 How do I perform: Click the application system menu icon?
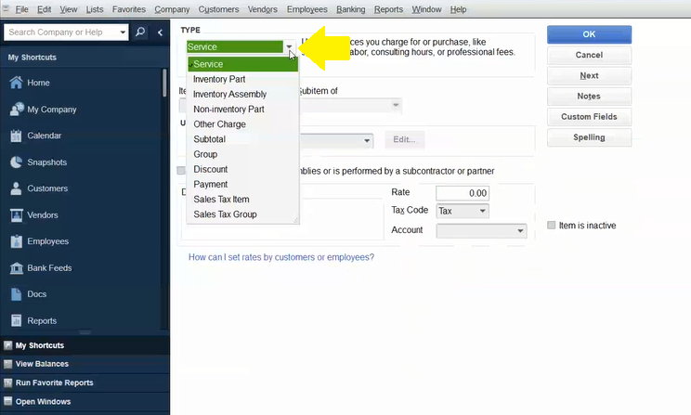6,8
